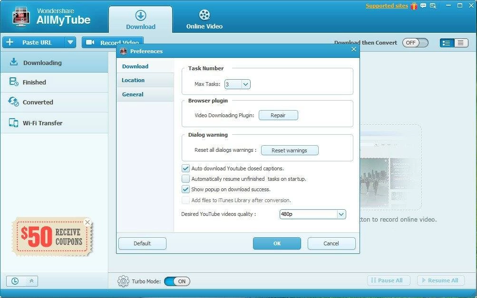The image size is (477, 298).
Task: Show the Downloading list in sidebar
Action: coord(54,63)
